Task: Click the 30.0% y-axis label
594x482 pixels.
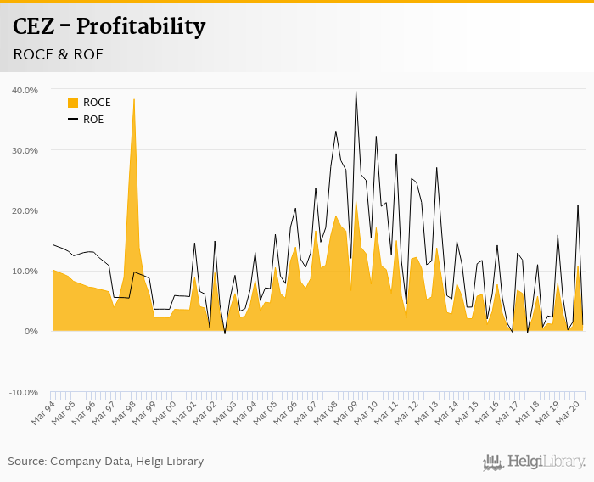Action: pyautogui.click(x=25, y=150)
